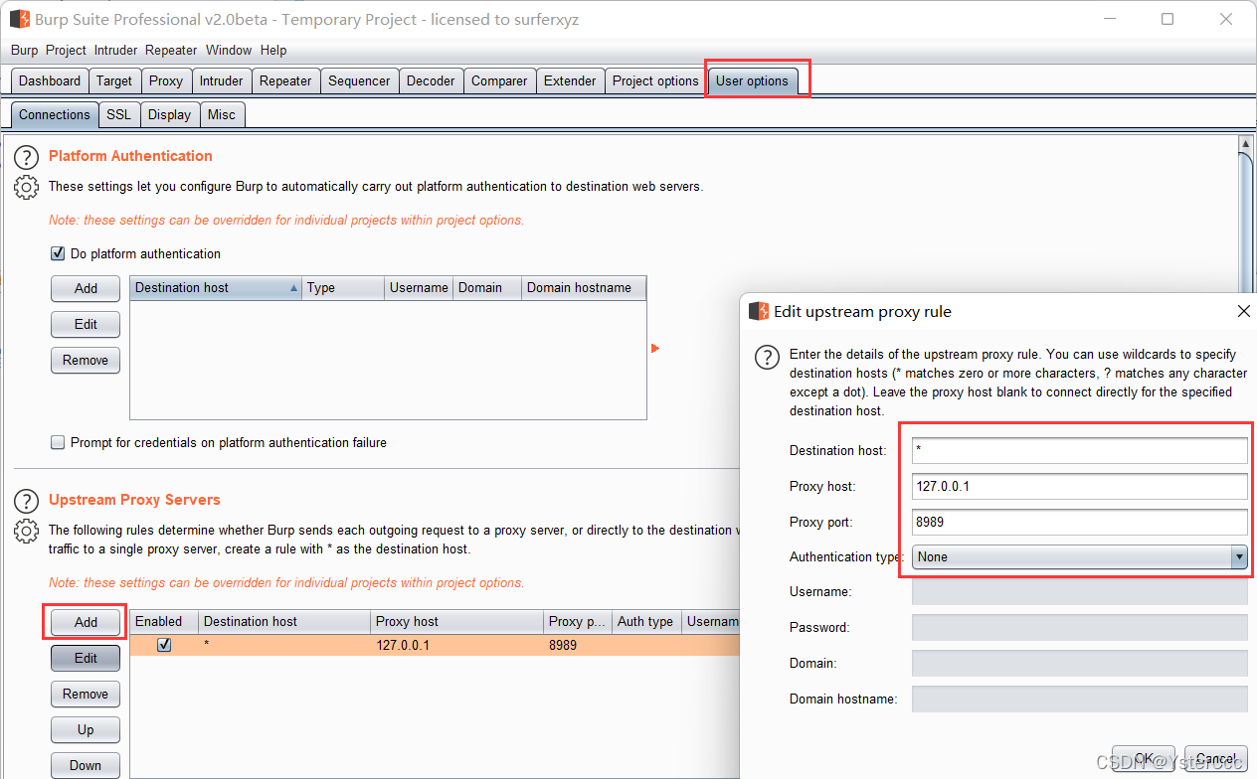
Task: Open Platform Authentication help icon
Action: click(27, 156)
